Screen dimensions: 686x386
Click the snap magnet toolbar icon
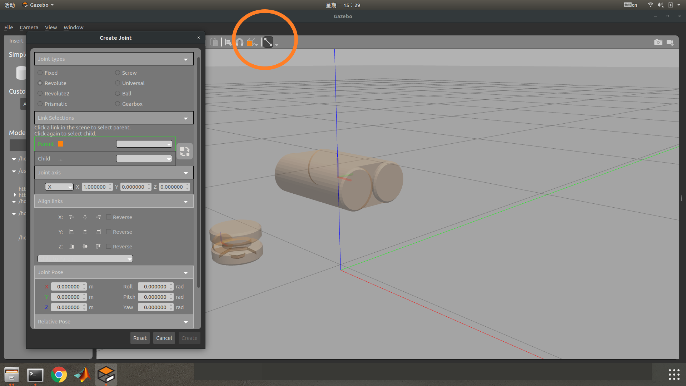(240, 42)
